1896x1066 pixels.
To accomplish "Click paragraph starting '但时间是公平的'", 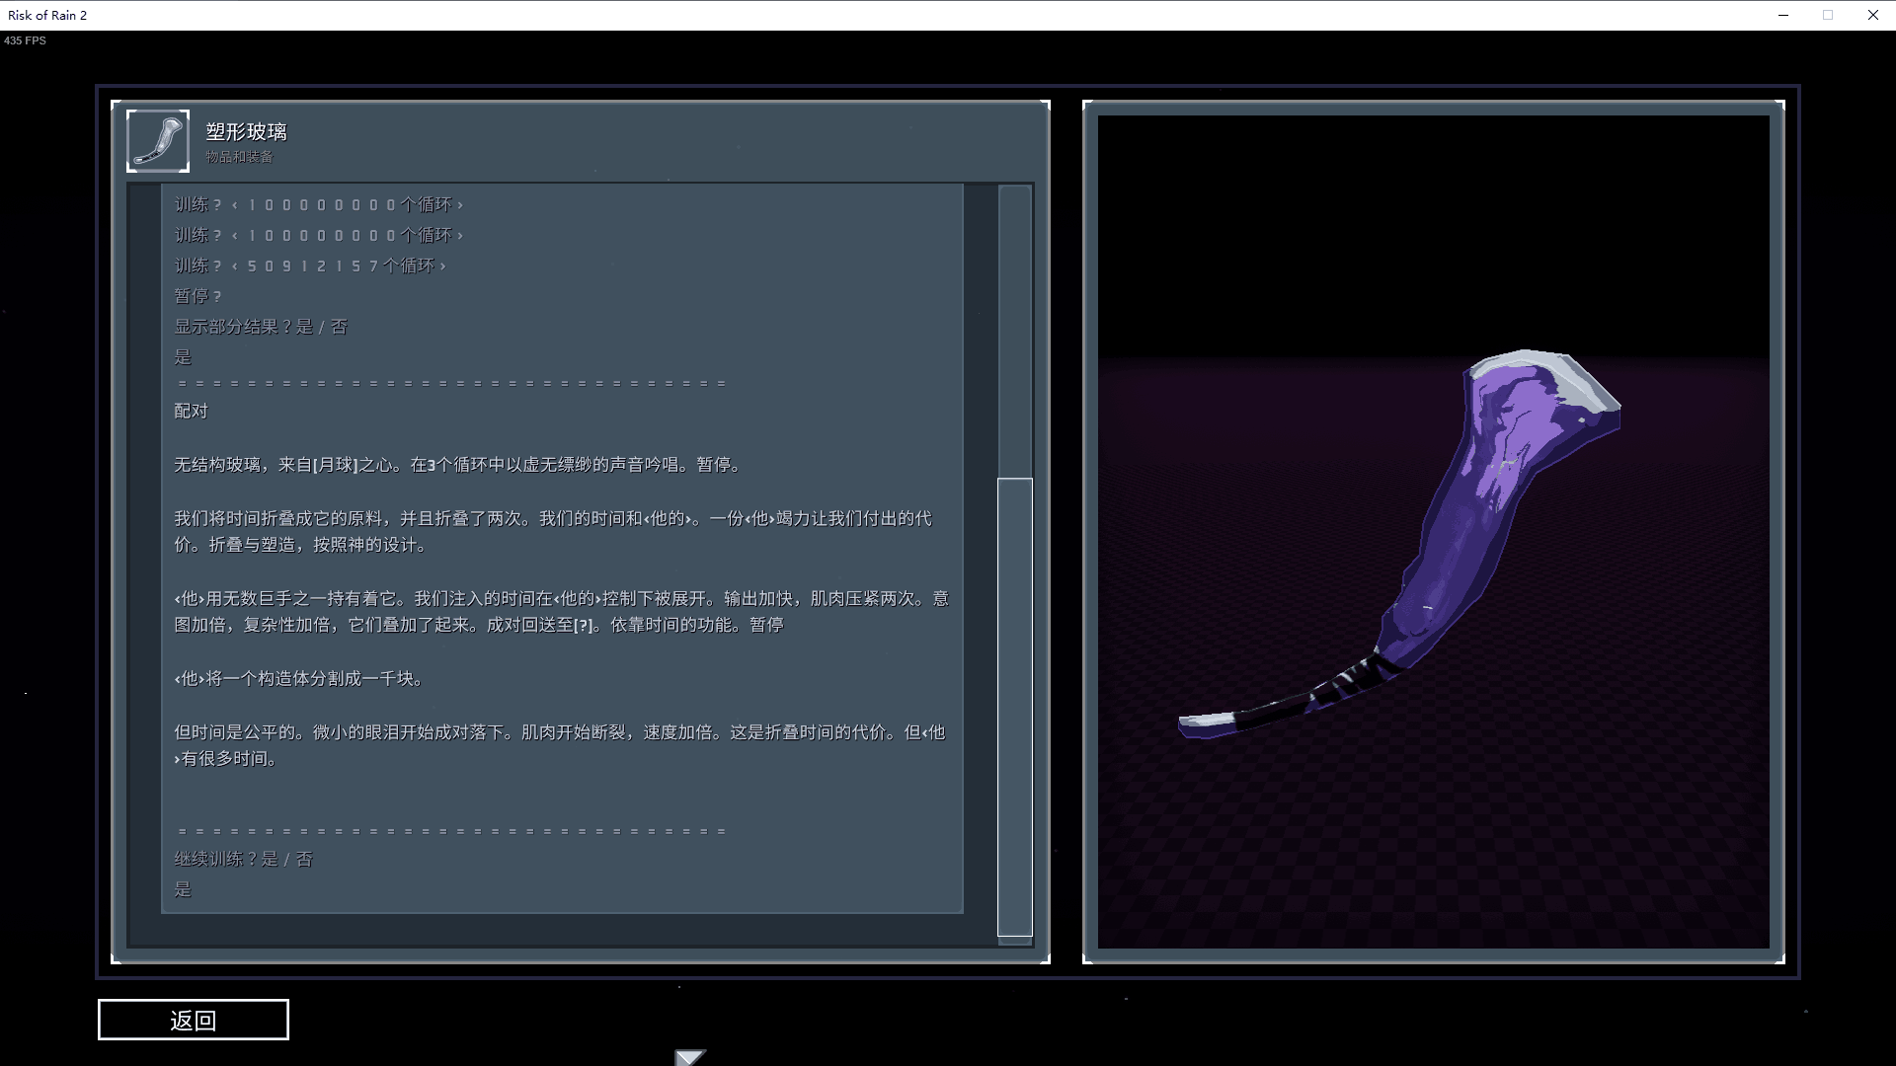I will pyautogui.click(x=560, y=745).
